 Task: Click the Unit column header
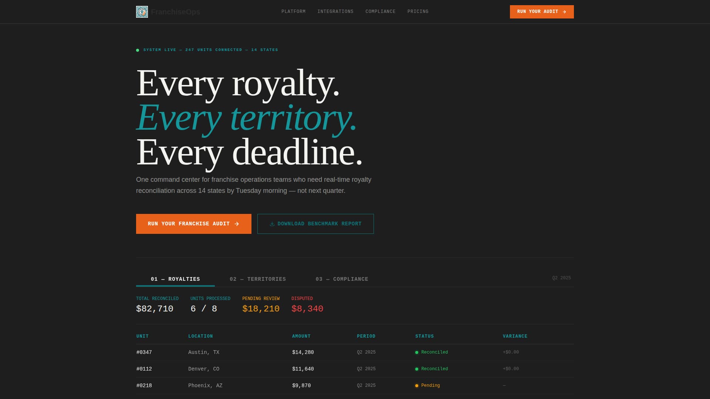[142, 336]
